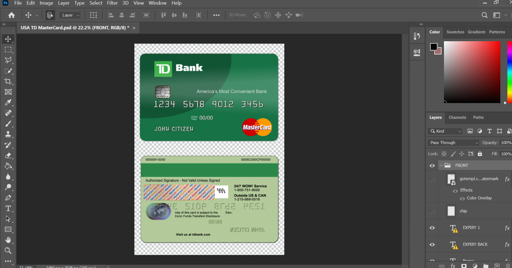The height and width of the screenshot is (268, 512).
Task: Select the Brush tool
Action: [x=8, y=124]
